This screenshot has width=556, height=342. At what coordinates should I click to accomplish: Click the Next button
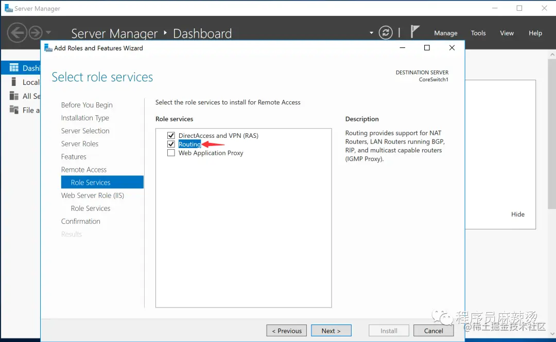(331, 330)
